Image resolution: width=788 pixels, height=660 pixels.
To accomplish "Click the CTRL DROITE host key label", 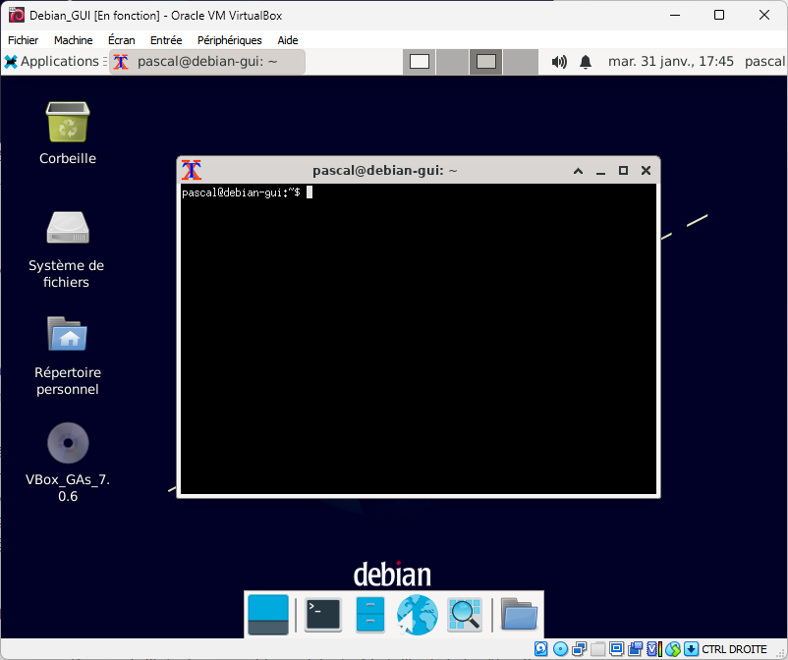I will [734, 649].
